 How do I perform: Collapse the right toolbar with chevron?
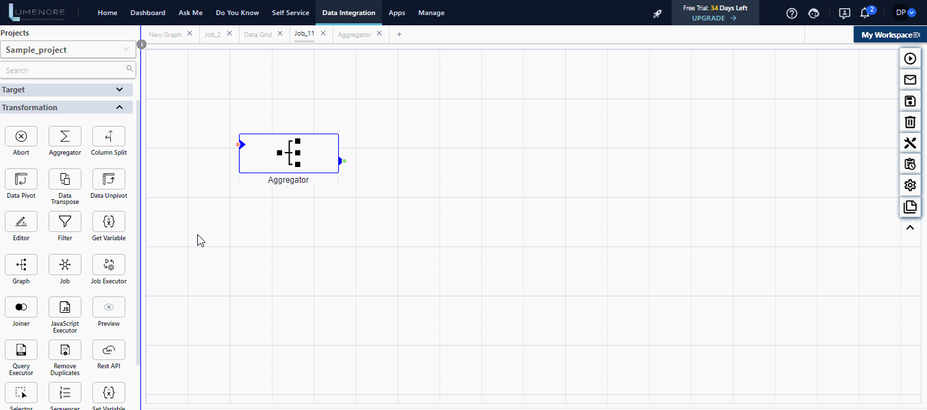[x=910, y=228]
